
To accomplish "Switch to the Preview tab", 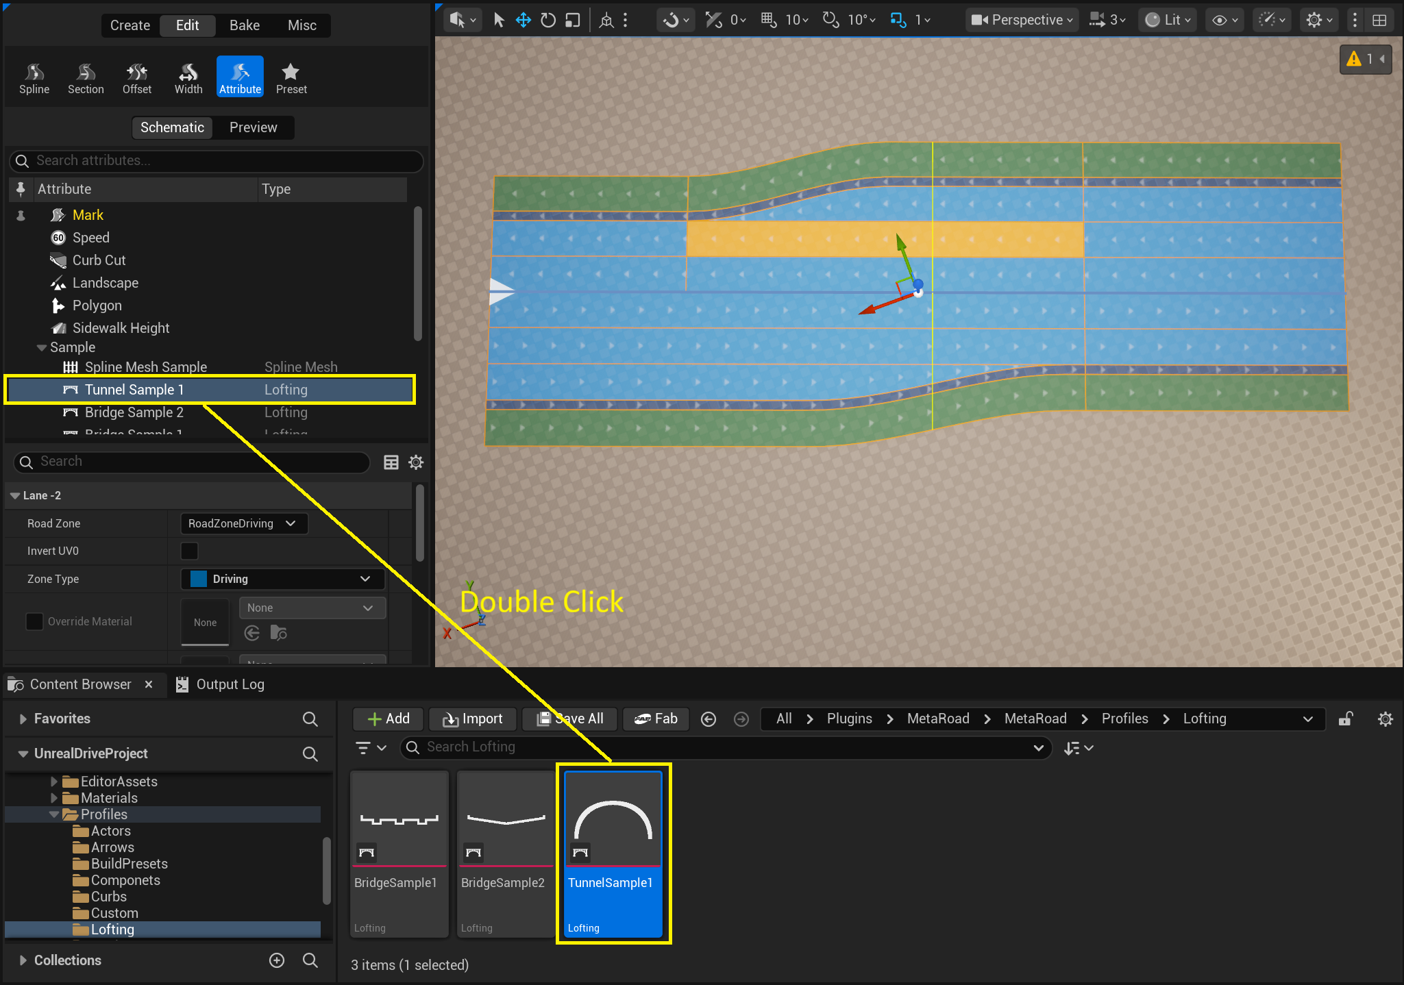I will pos(254,127).
